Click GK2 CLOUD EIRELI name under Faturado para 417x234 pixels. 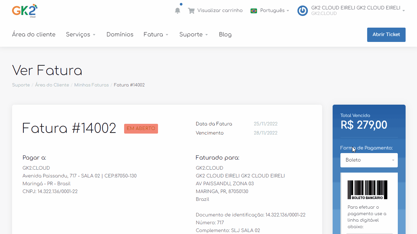click(240, 176)
